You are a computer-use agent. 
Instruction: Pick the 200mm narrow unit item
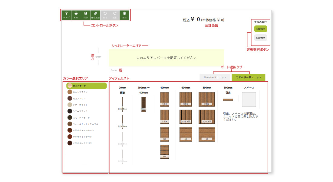143,104
